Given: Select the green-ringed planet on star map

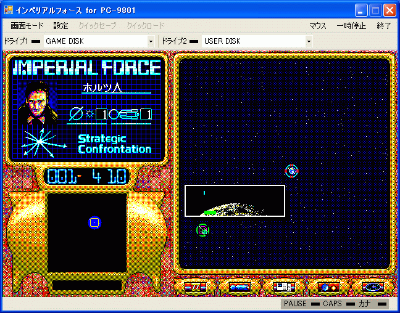Looking at the screenshot, I should 203,230.
